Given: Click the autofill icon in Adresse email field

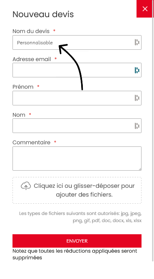Looking at the screenshot, I should 137,70.
